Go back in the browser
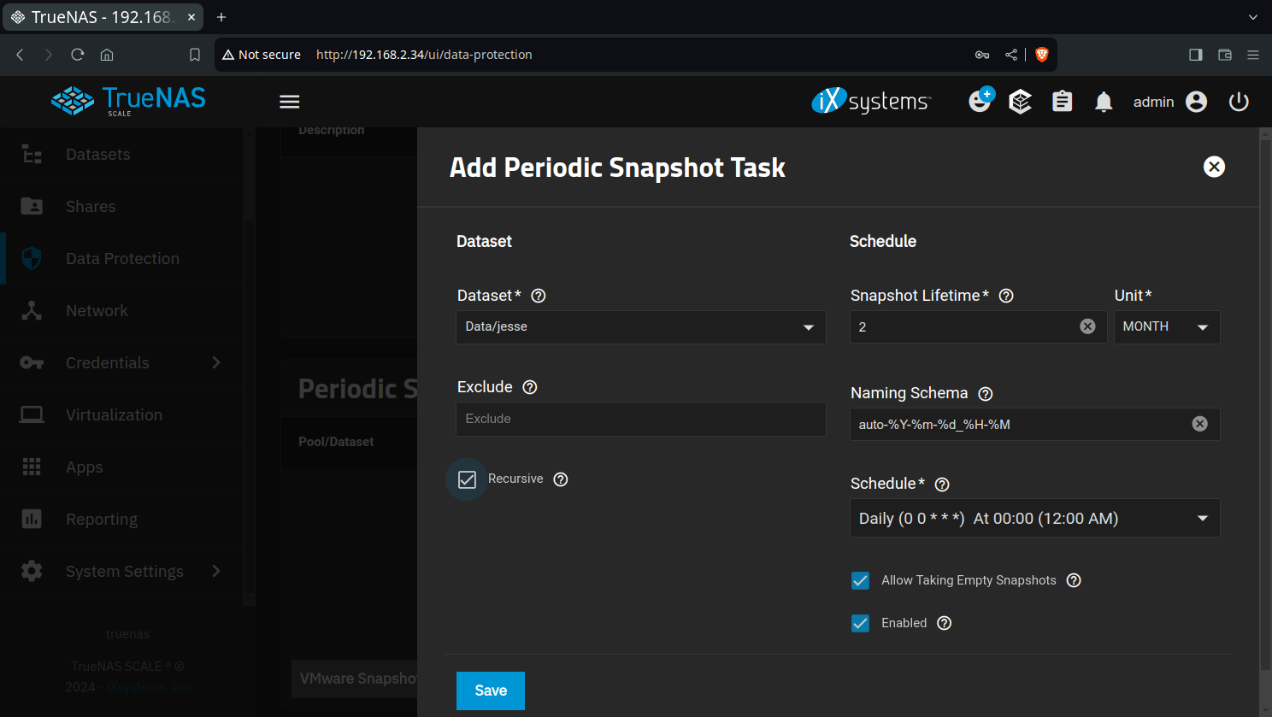The width and height of the screenshot is (1272, 717). [x=21, y=55]
